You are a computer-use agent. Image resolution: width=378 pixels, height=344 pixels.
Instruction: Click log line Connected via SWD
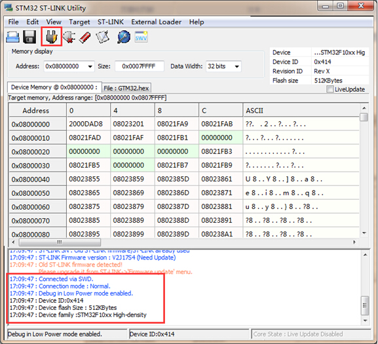[x=51, y=279]
